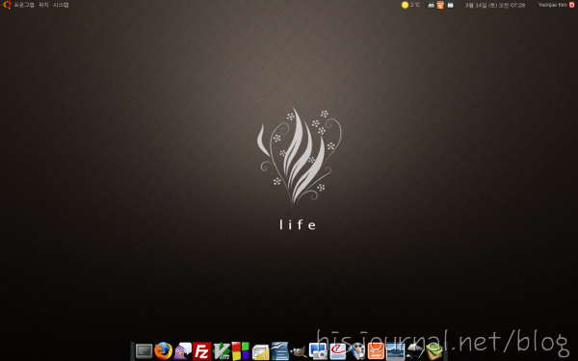Launch FileZilla from the dock
578x361 pixels.
point(202,351)
